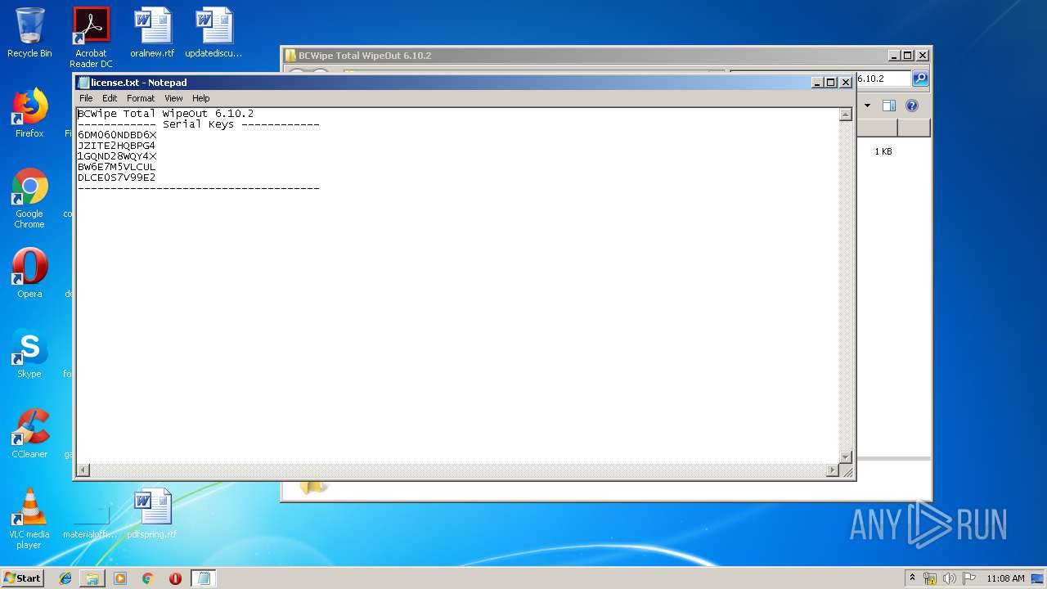Click the network tray icon

[x=930, y=578]
